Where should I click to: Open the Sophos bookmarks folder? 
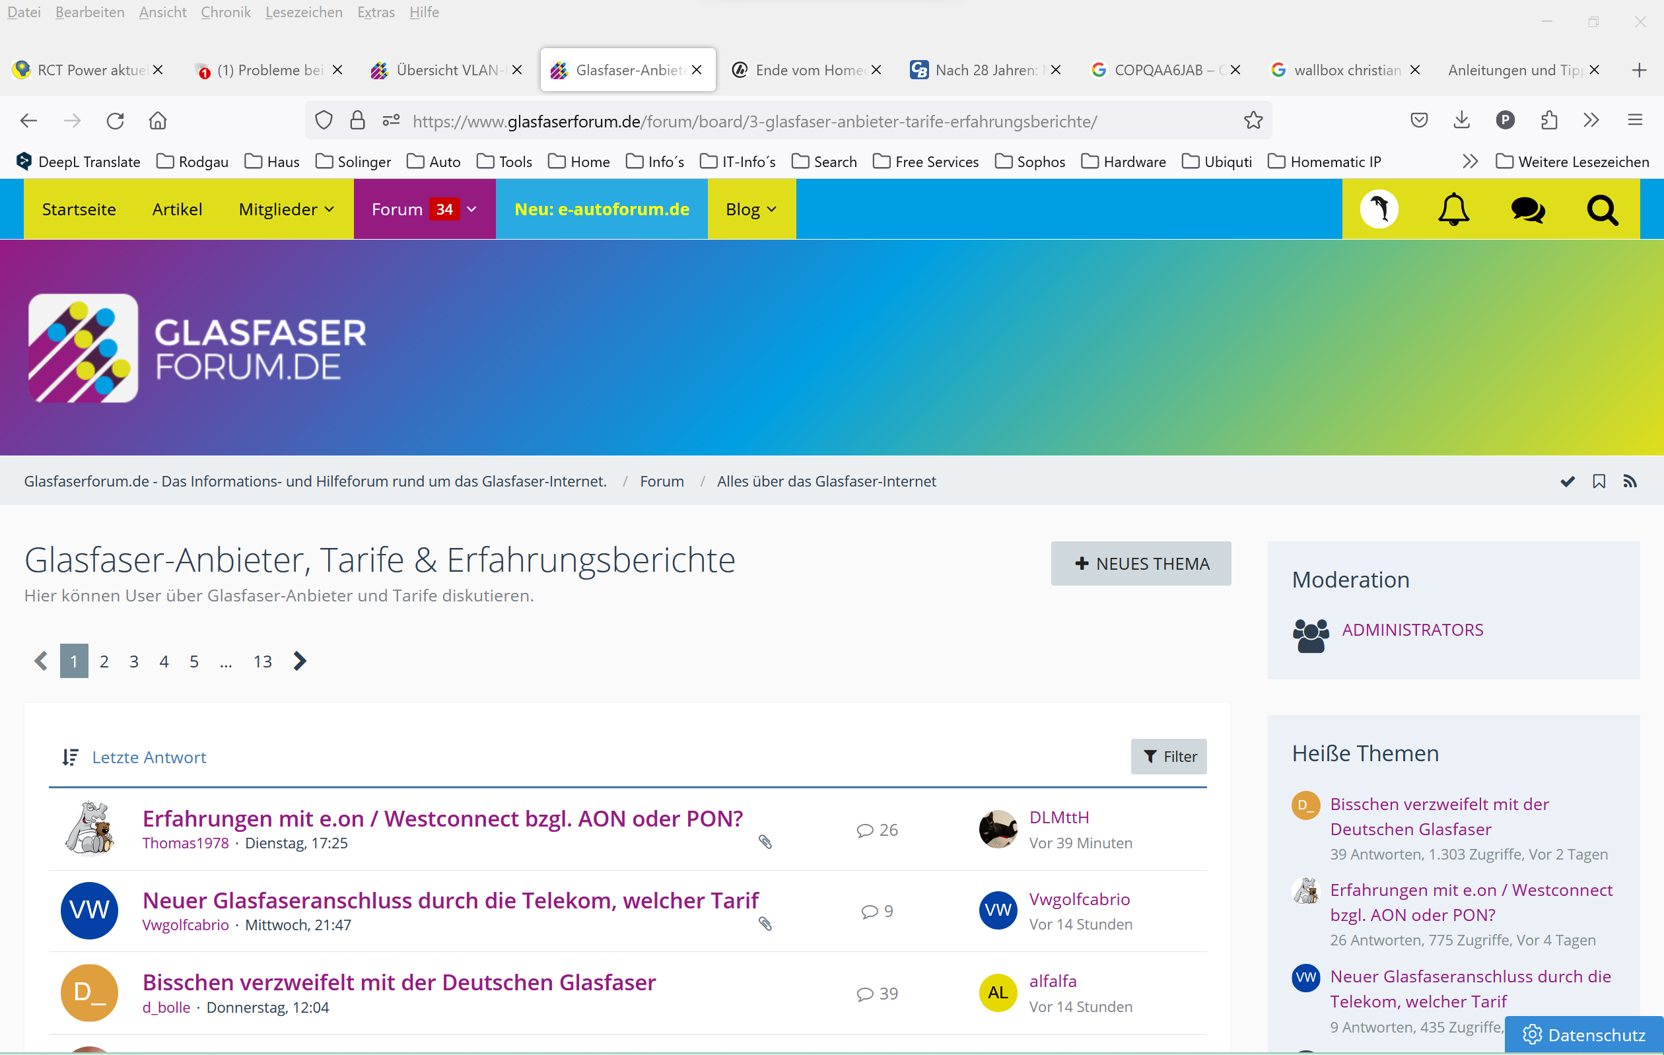[1029, 162]
